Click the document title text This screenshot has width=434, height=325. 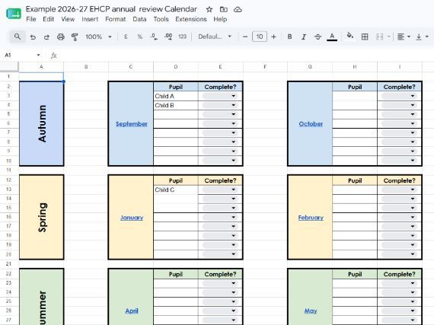(111, 9)
